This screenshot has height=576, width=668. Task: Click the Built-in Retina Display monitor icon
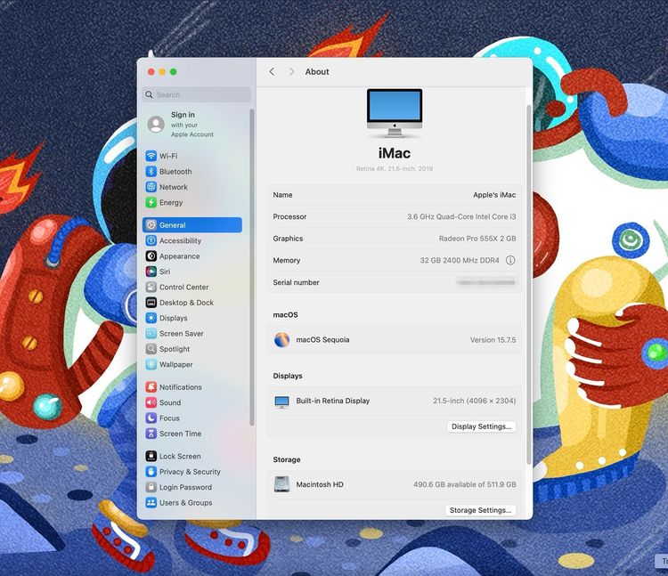click(281, 401)
